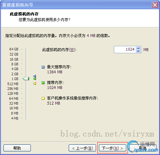The width and height of the screenshot is (160, 155).
Task: Click the 帮助 help button
Action: [17, 148]
